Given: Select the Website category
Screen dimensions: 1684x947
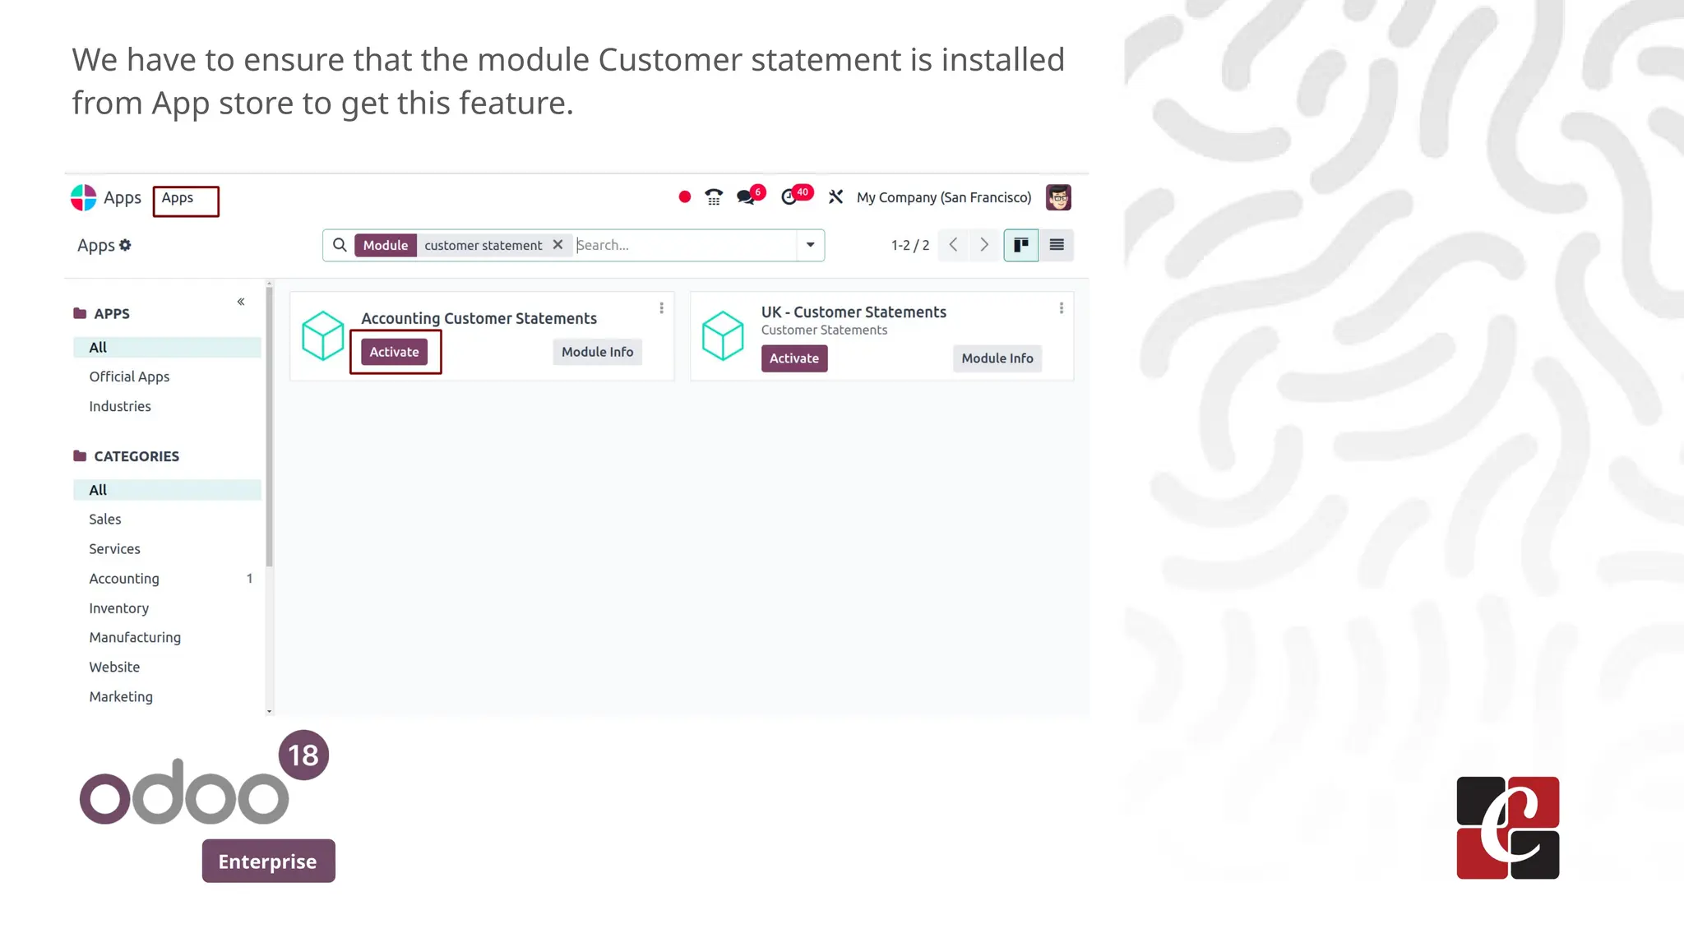Looking at the screenshot, I should pos(114,668).
